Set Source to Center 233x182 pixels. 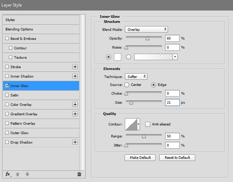point(127,85)
